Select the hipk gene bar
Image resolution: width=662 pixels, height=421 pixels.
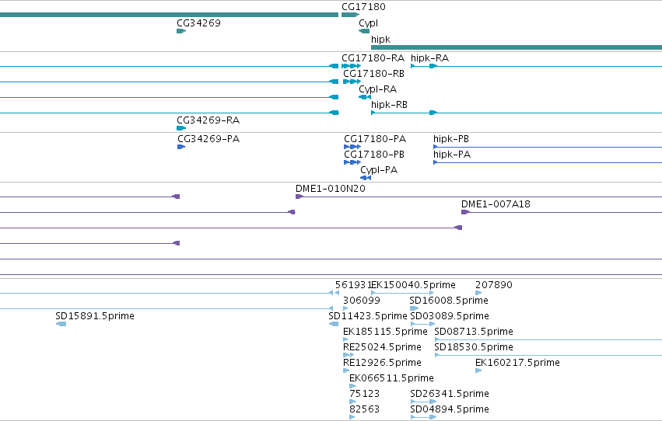click(x=517, y=47)
